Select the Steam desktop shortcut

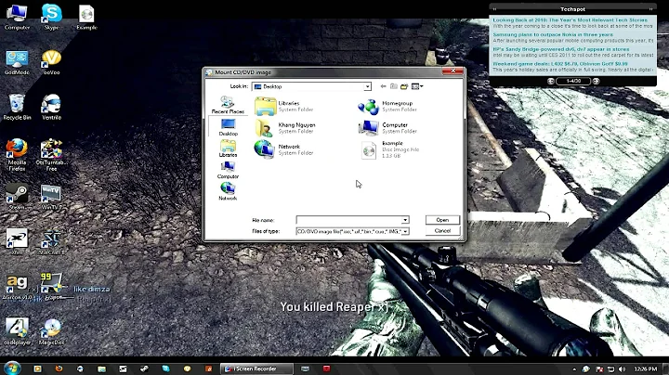pyautogui.click(x=17, y=197)
